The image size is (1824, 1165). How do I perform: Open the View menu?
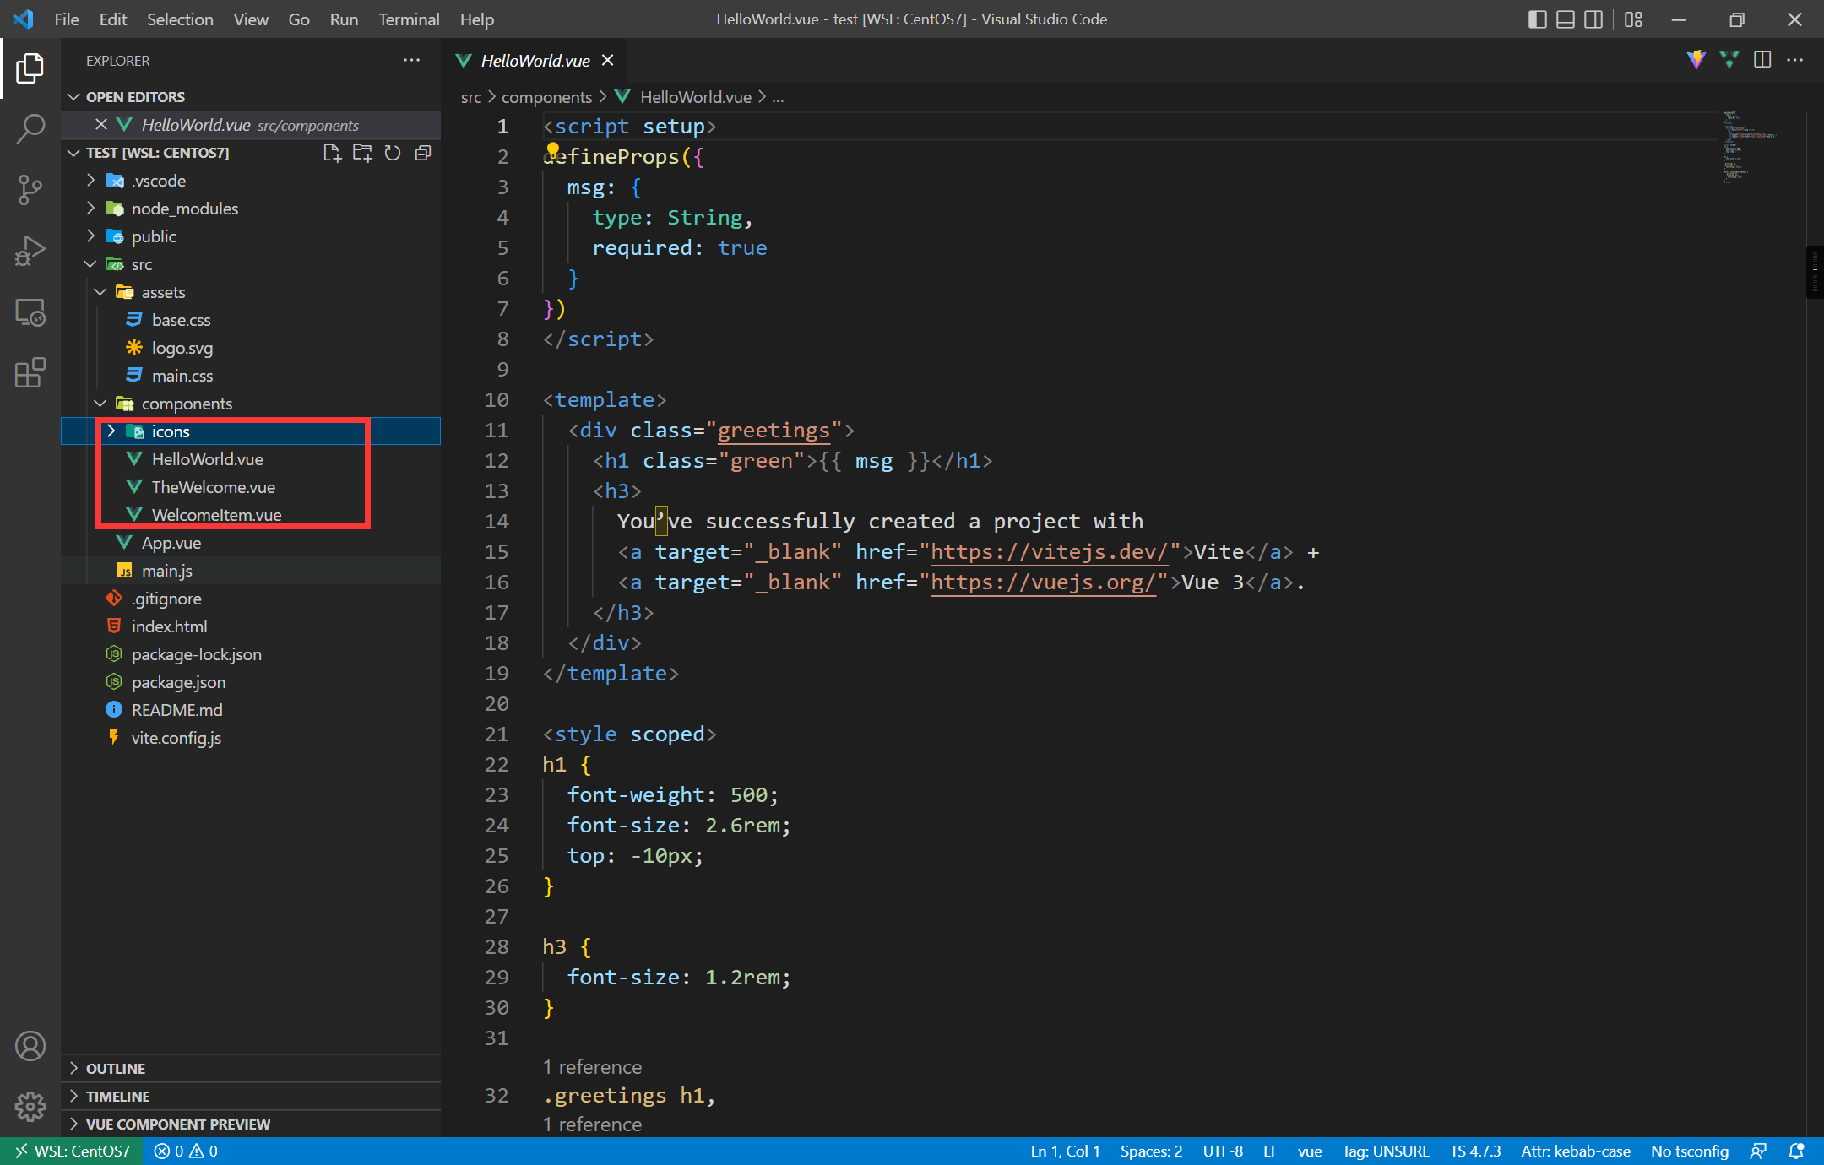pos(251,19)
